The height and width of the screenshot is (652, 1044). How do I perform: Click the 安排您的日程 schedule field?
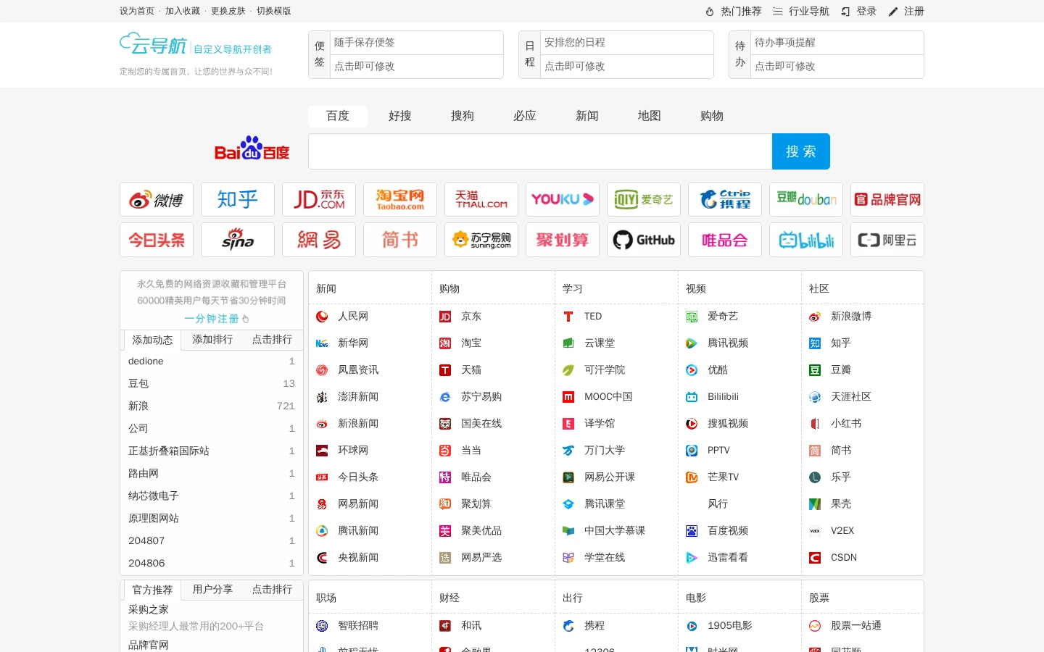pos(627,43)
